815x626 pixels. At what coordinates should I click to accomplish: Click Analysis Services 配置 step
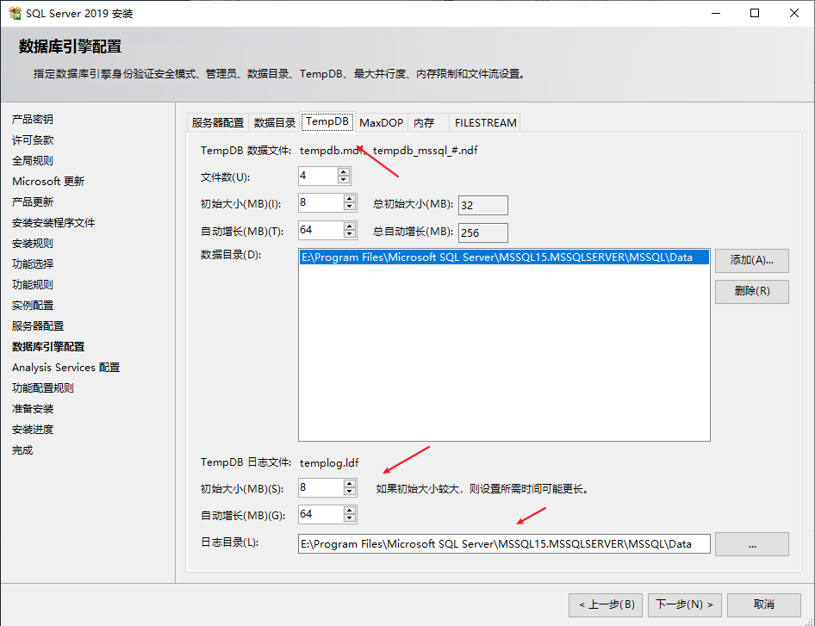pos(66,368)
